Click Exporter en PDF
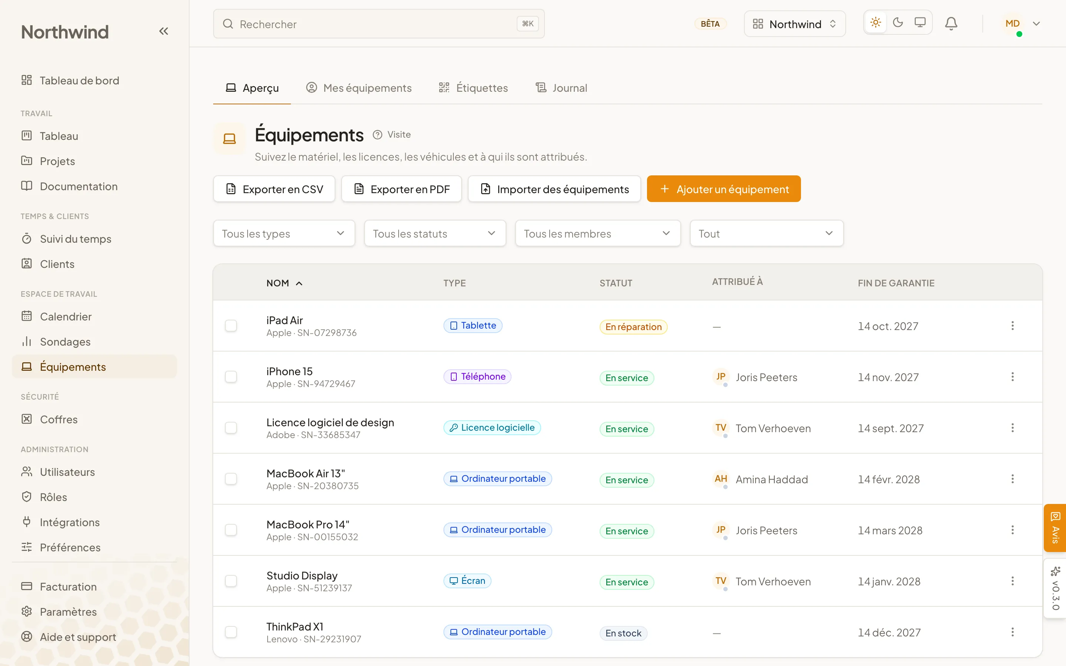1066x666 pixels. (x=401, y=189)
